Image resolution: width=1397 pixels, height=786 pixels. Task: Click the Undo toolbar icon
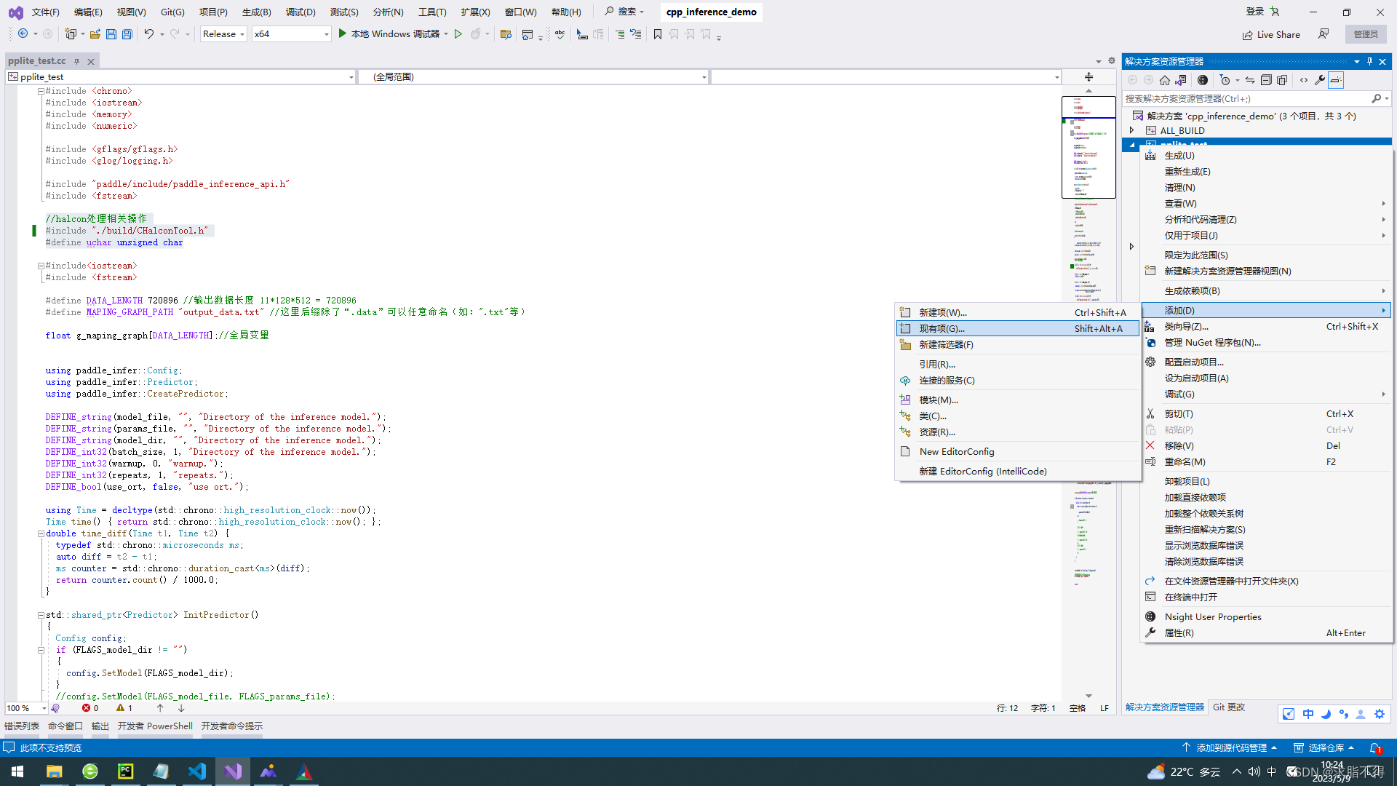tap(148, 34)
